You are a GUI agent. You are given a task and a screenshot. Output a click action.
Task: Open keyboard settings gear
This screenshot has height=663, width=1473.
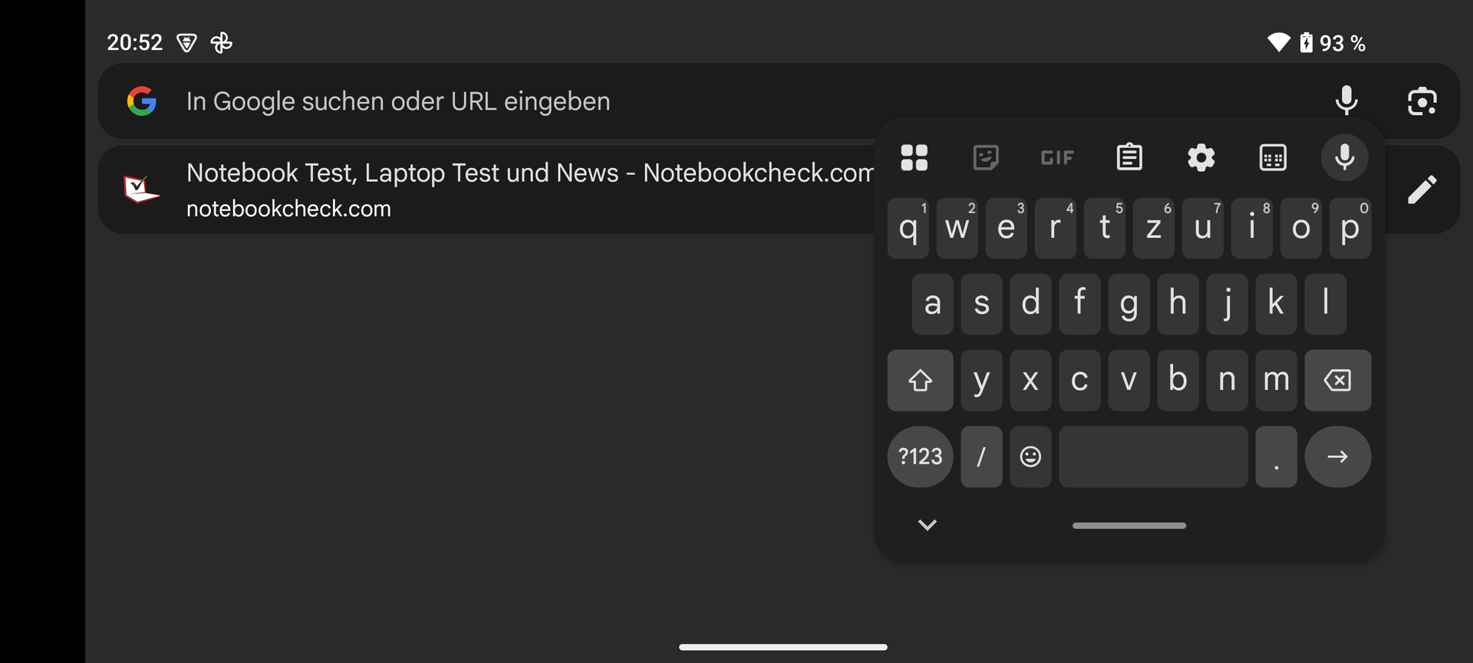[x=1201, y=157]
